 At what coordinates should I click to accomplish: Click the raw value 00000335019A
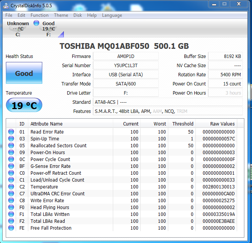(x=219, y=214)
